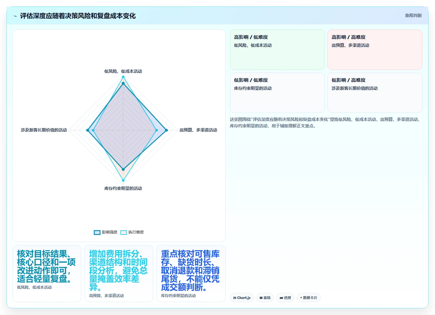Click the 低风险、低成本活动 caption under the first bottom card
Viewport: 435px width, 315px height.
pos(34,287)
